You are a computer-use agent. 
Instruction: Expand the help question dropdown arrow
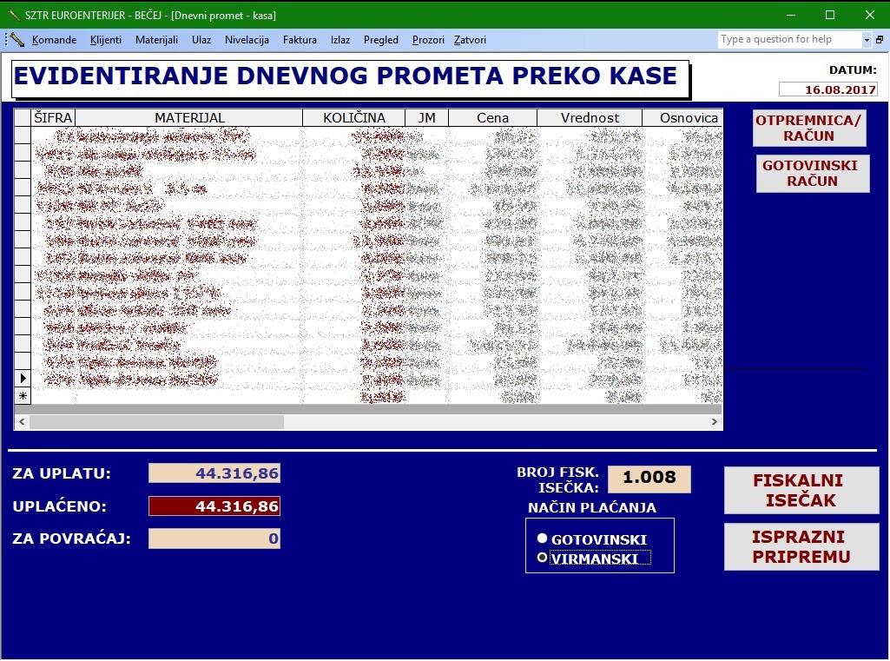(867, 40)
